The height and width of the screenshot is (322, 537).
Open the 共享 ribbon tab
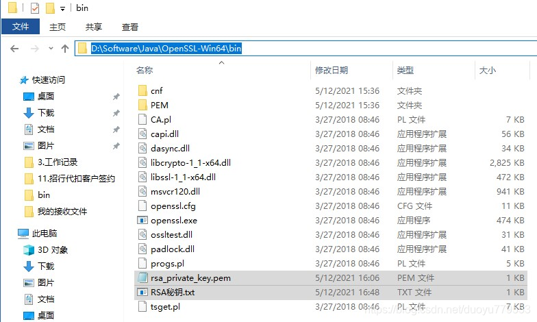[x=93, y=27]
